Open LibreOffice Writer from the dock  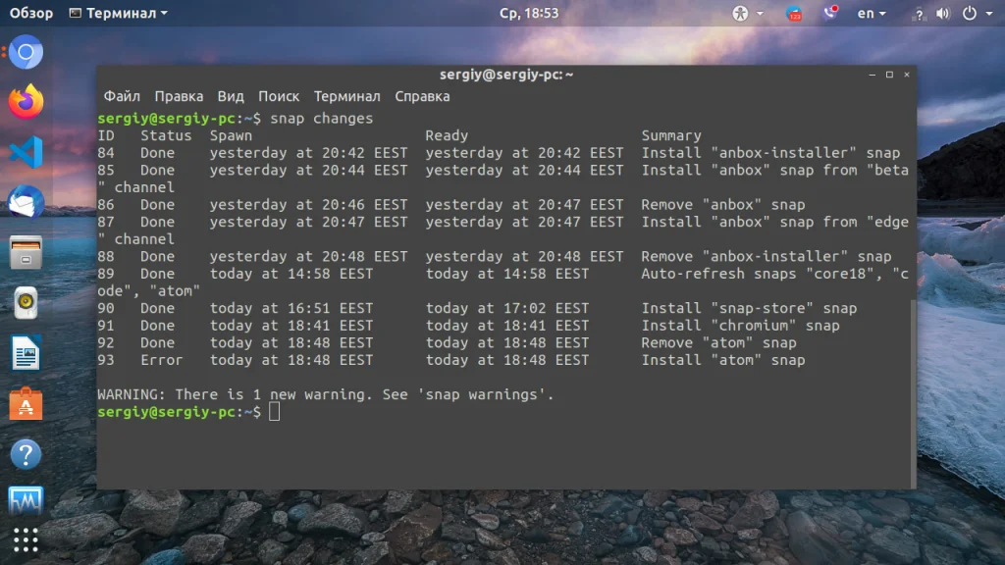[26, 353]
